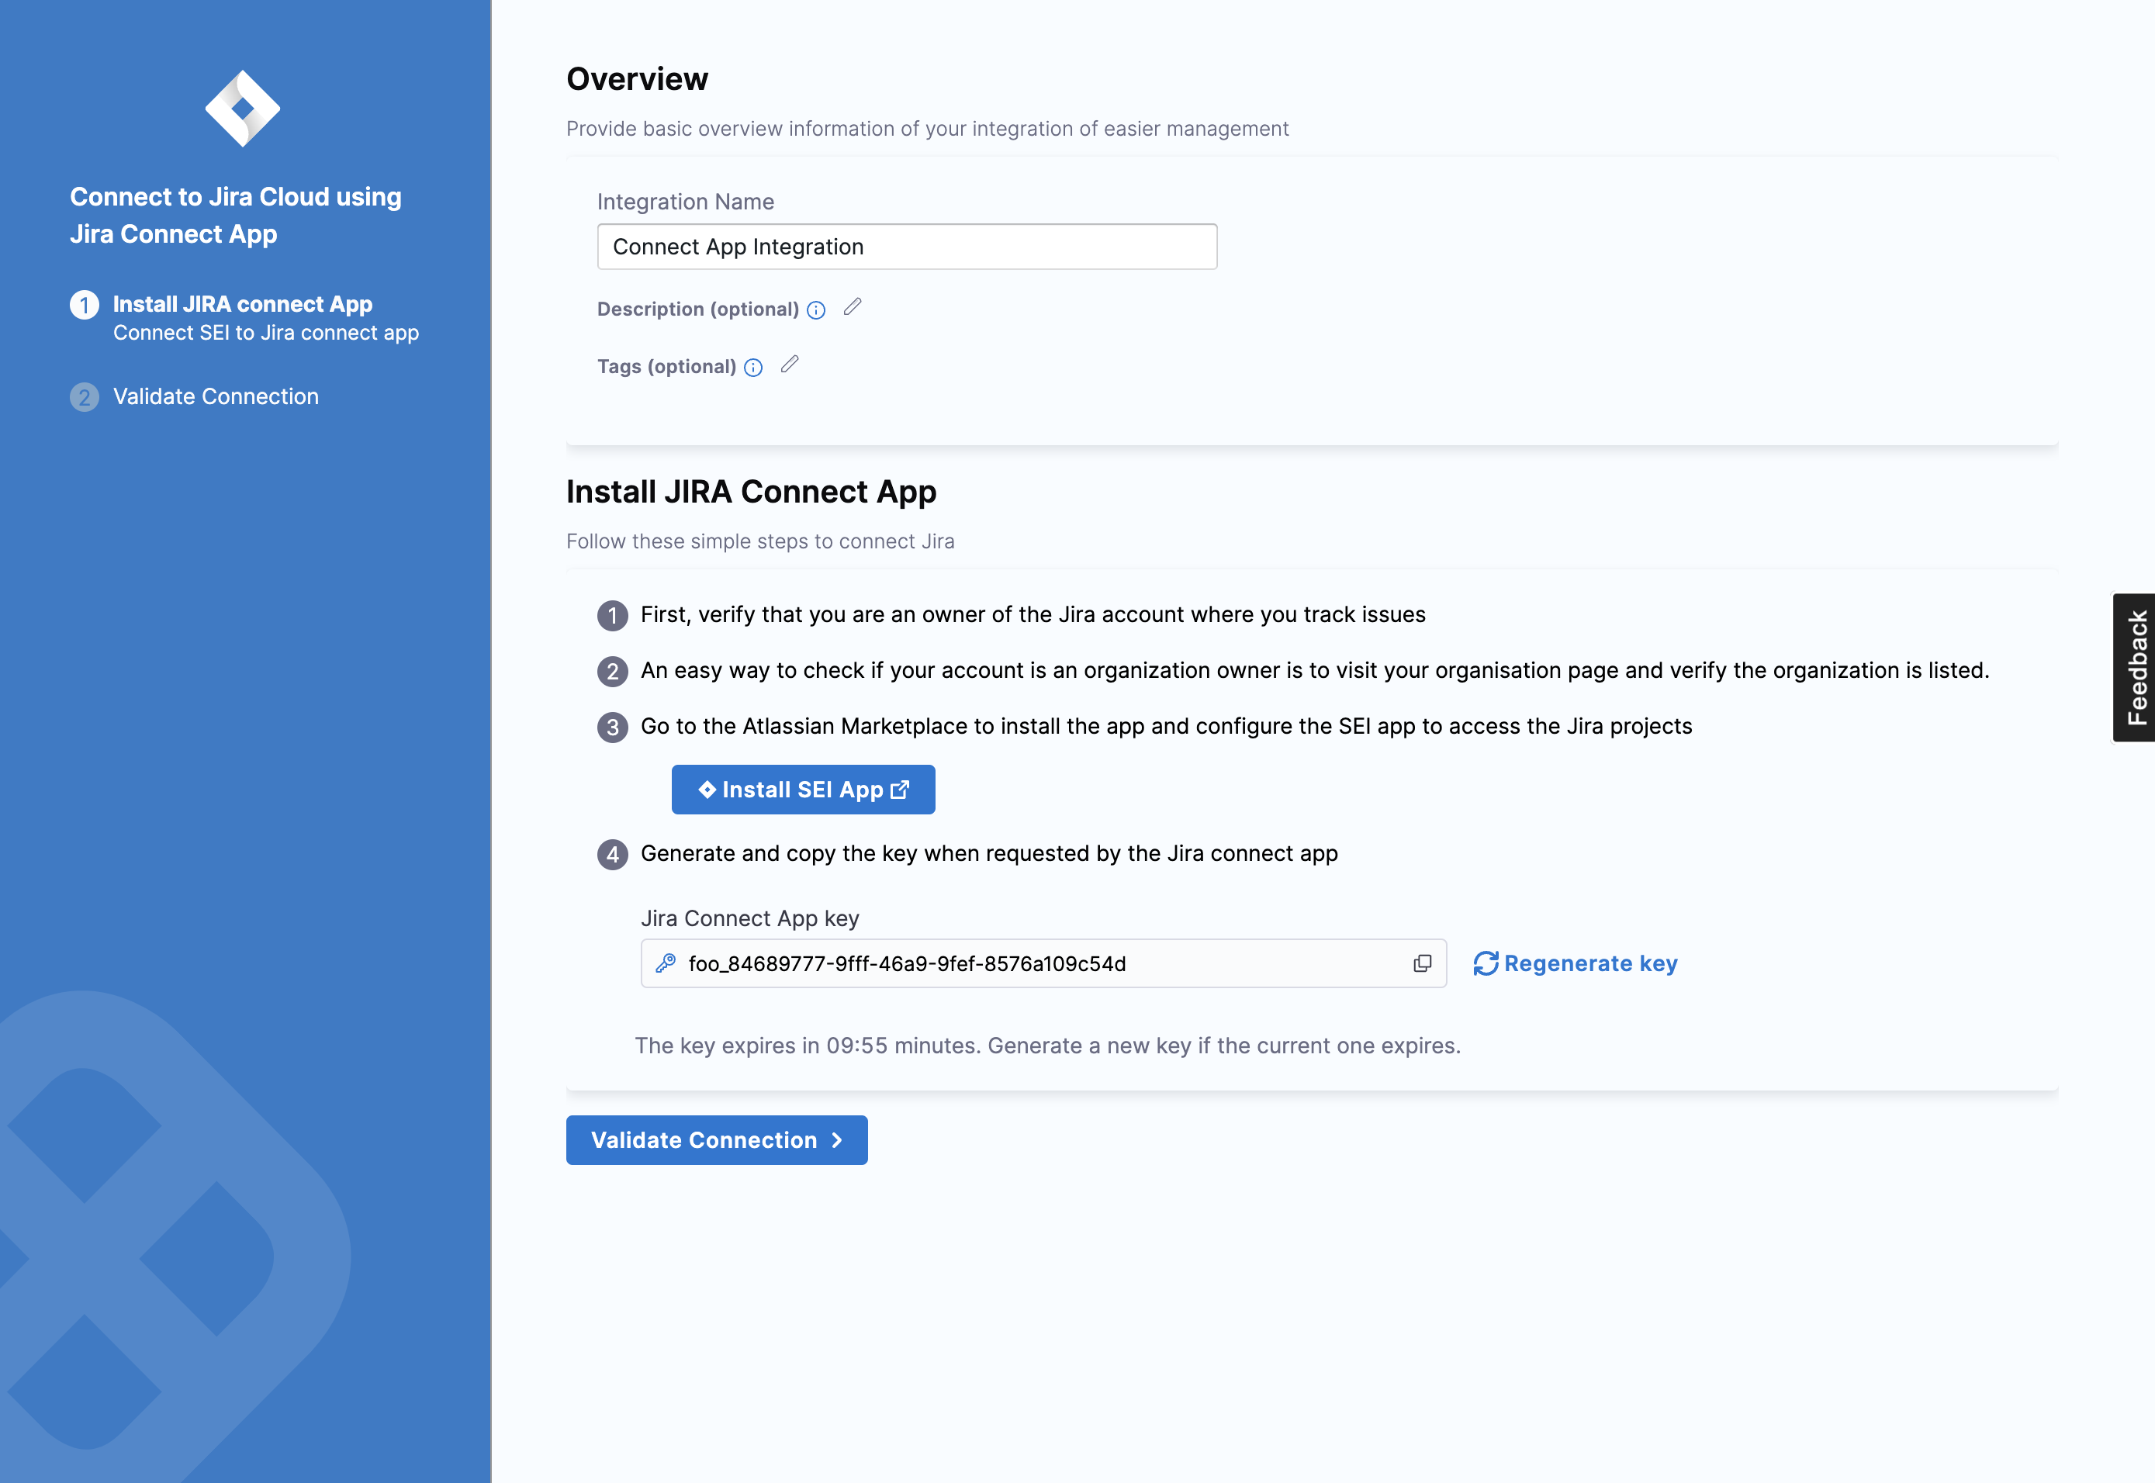Click the Jira logo in sidebar
The image size is (2155, 1483).
[243, 109]
